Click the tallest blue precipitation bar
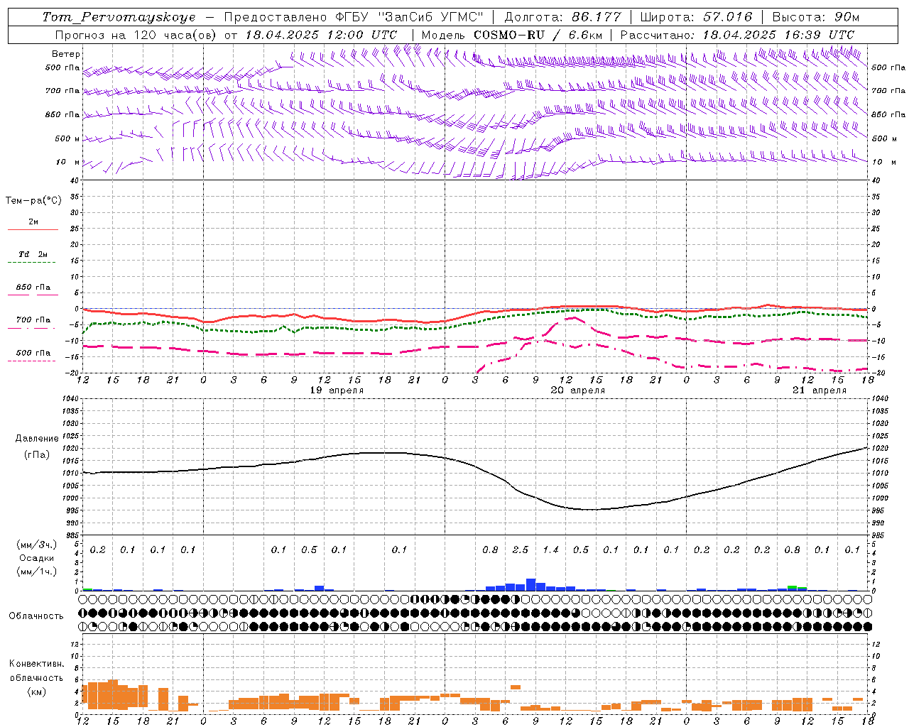This screenshot has width=909, height=727. pos(531,585)
